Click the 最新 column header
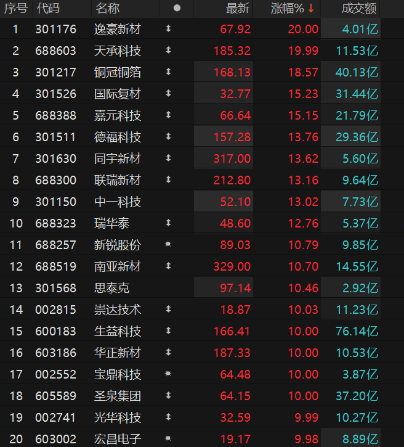The height and width of the screenshot is (447, 404). click(238, 9)
